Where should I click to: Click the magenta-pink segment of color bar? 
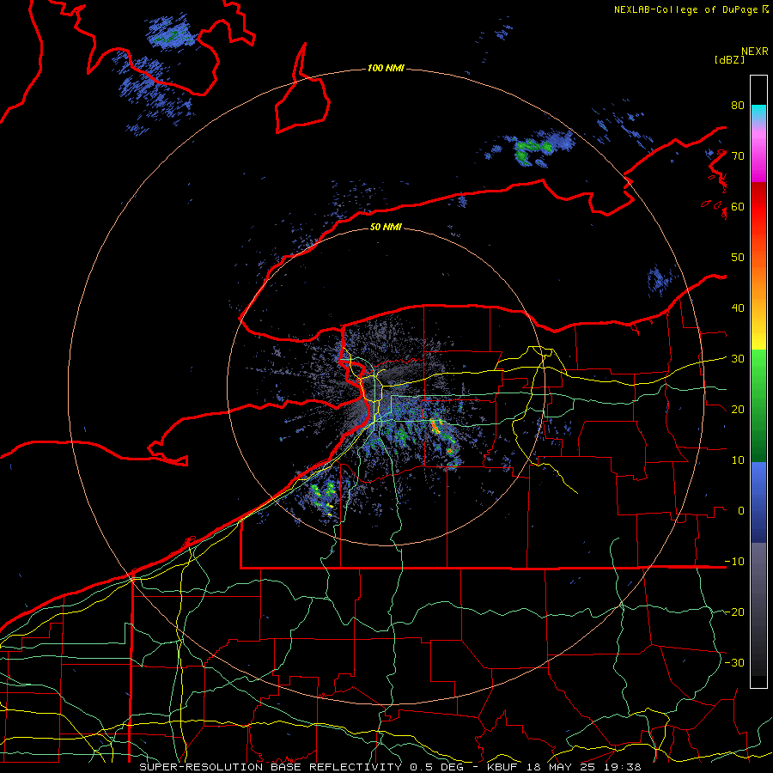758,155
